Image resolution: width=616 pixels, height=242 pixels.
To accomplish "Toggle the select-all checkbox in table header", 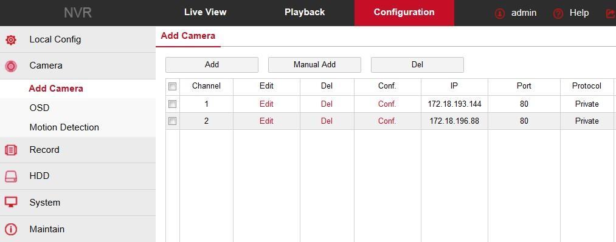I will (x=173, y=87).
